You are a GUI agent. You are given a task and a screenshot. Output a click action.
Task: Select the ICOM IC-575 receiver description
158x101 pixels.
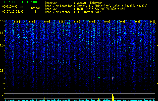point(101,9)
